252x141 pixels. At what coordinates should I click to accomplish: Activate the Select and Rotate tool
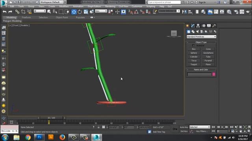pos(80,12)
